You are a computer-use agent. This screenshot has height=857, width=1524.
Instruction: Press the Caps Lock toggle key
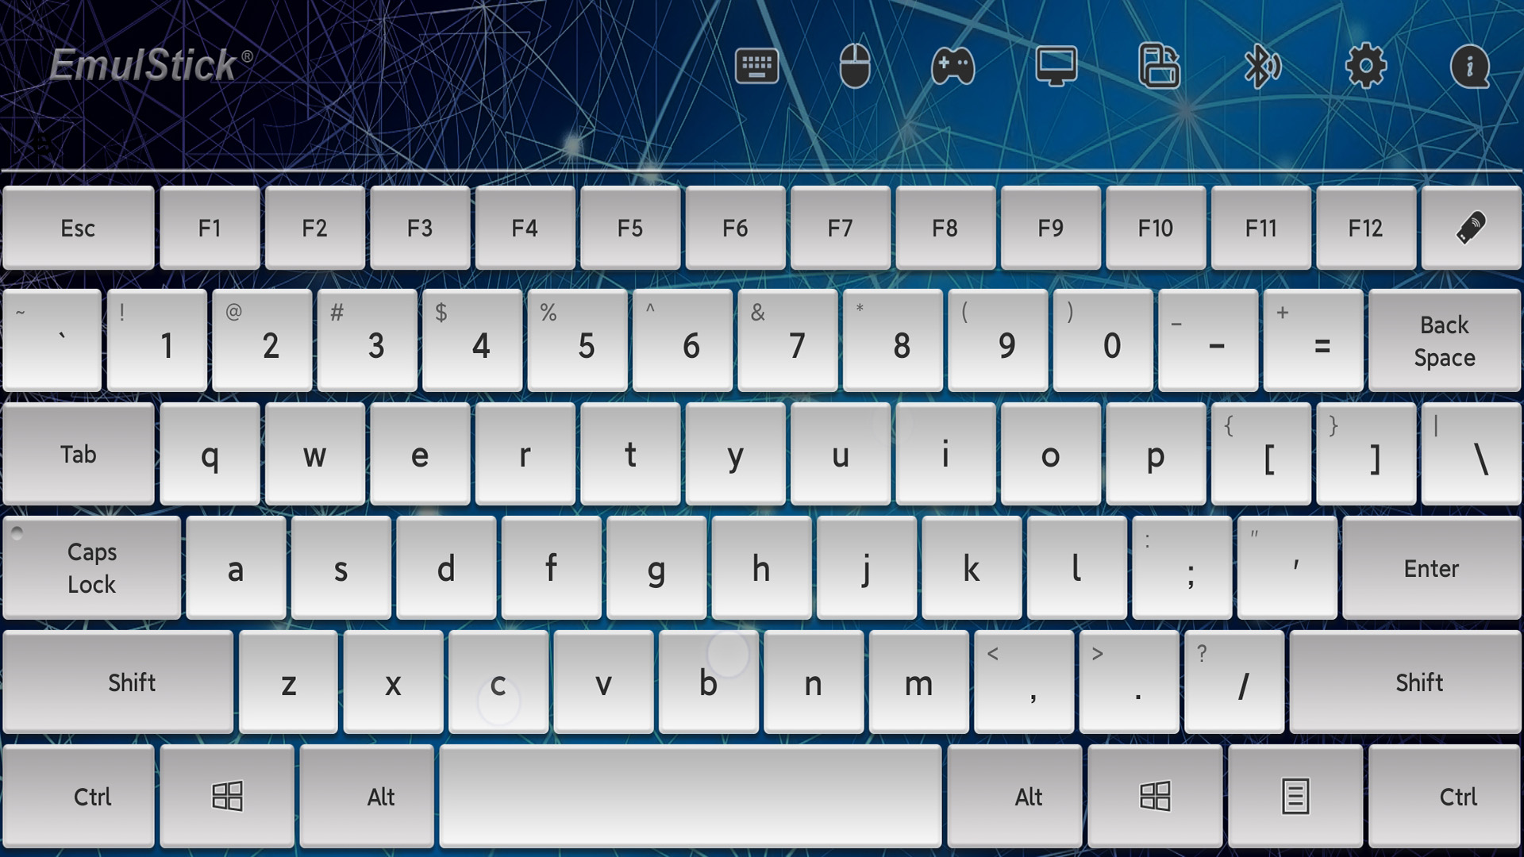92,568
